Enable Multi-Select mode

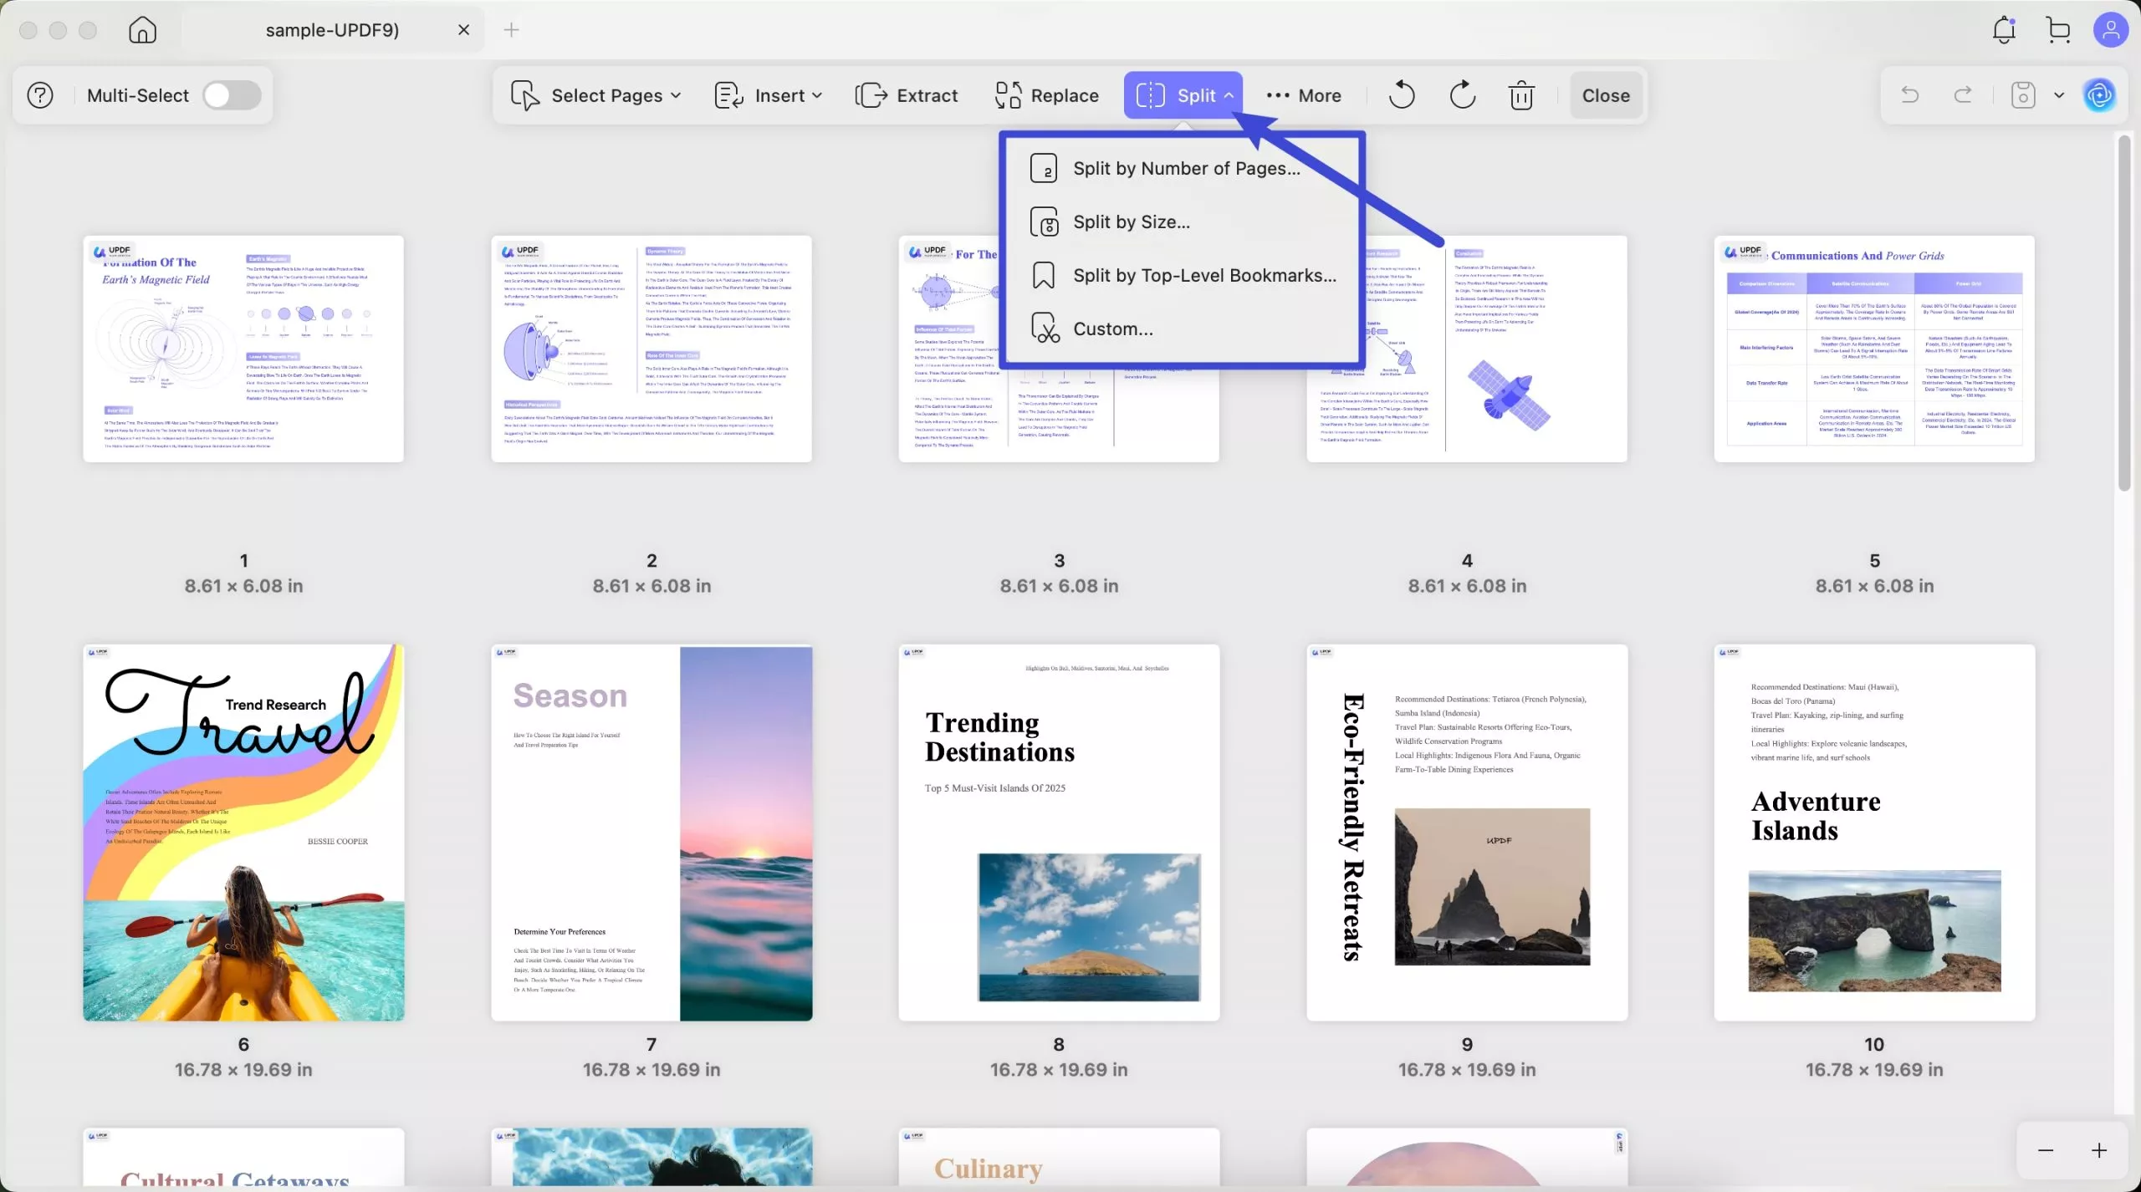[x=232, y=94]
